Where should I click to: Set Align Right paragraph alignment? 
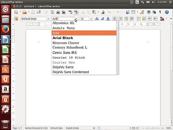click(126, 19)
